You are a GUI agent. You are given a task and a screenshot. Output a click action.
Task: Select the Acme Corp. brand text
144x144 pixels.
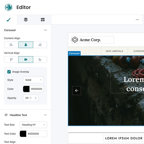click(90, 40)
